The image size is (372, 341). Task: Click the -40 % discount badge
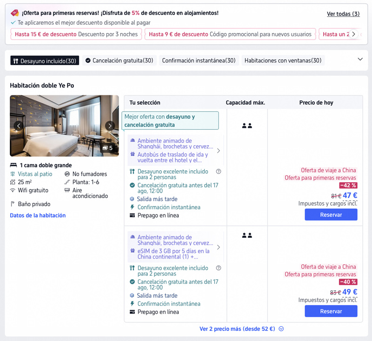click(348, 282)
